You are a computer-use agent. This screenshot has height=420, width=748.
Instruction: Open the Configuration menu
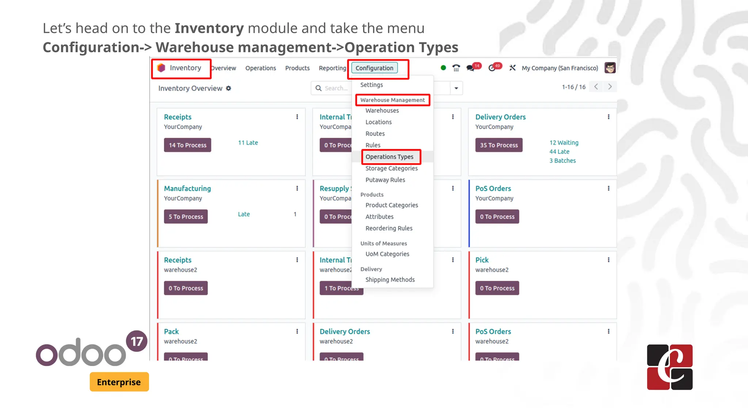pos(374,68)
